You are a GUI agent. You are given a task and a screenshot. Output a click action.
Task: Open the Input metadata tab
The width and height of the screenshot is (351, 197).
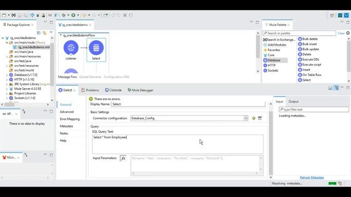coord(279,101)
